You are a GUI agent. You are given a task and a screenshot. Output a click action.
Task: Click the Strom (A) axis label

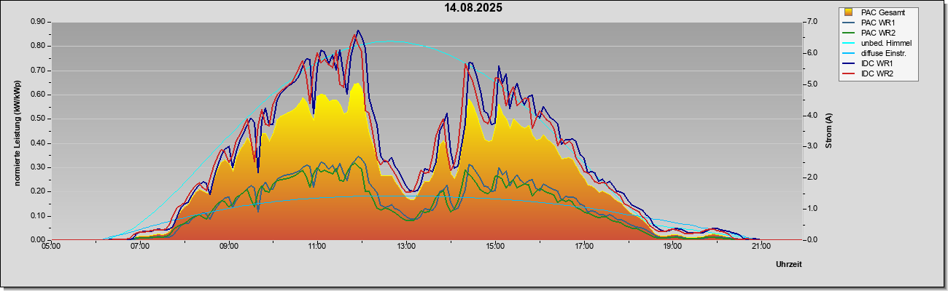click(828, 131)
